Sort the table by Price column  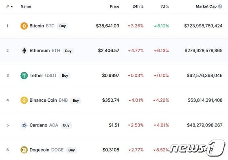[114, 7]
